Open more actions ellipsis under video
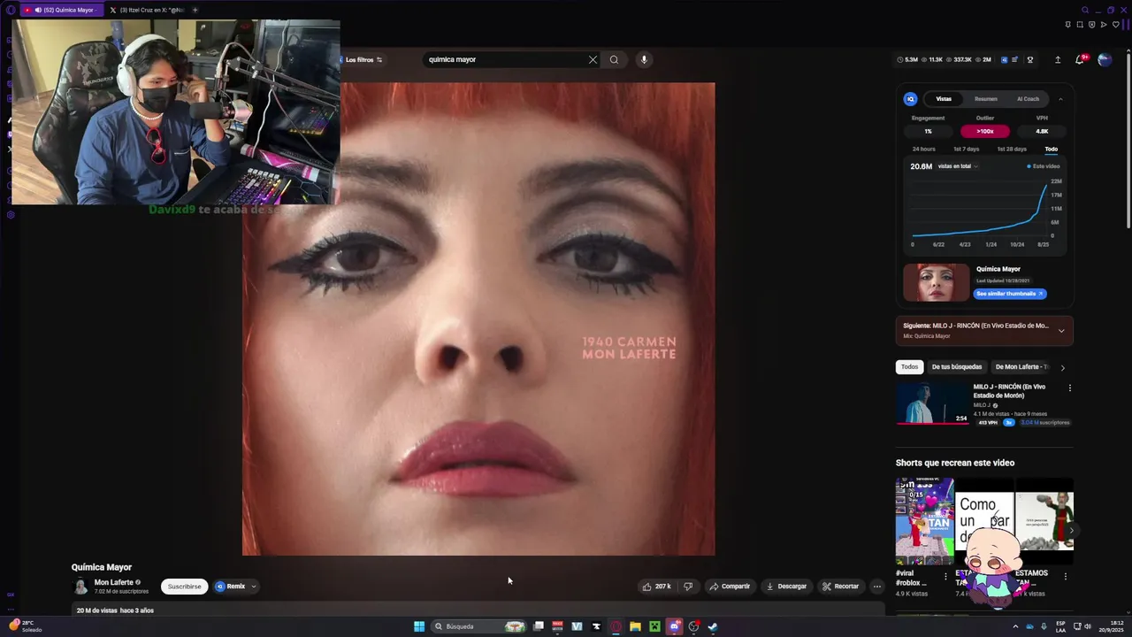The height and width of the screenshot is (637, 1132). pyautogui.click(x=876, y=586)
